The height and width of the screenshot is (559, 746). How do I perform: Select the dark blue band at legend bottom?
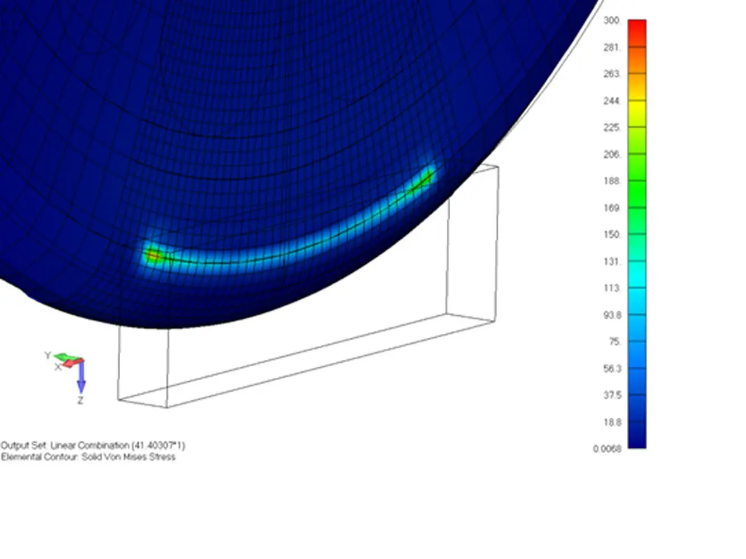tap(636, 436)
